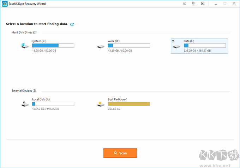Click the 323.29 GB / 365.27 GB text
The width and height of the screenshot is (240, 168).
(197, 50)
